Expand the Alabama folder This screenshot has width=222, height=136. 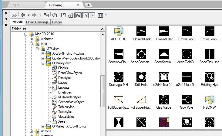[x=32, y=39]
